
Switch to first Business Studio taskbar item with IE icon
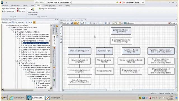(17, 98)
